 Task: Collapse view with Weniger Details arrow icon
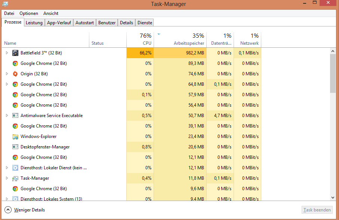(8, 210)
